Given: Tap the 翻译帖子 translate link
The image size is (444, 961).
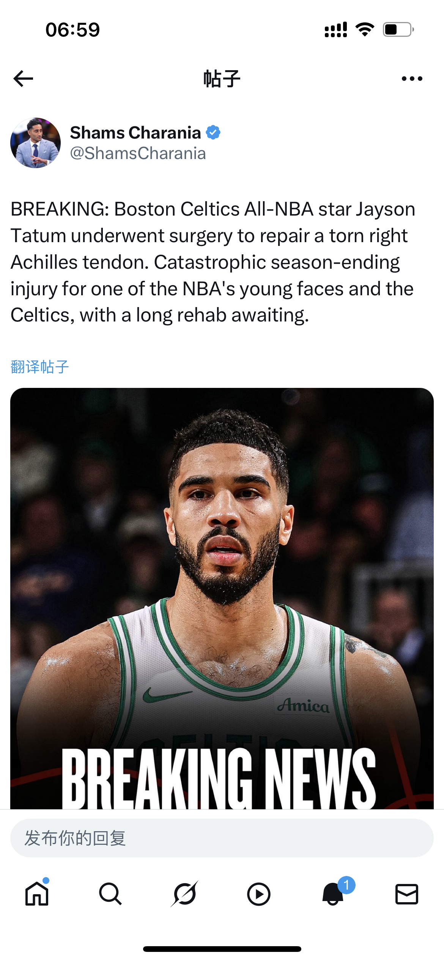Looking at the screenshot, I should pyautogui.click(x=40, y=367).
